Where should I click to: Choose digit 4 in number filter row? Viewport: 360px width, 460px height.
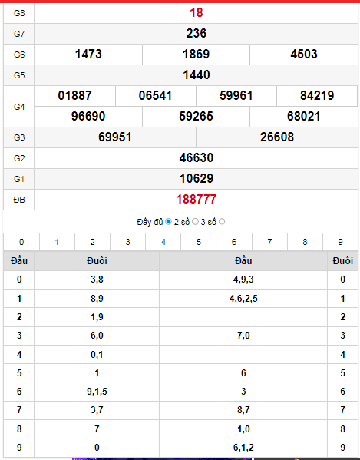163,242
